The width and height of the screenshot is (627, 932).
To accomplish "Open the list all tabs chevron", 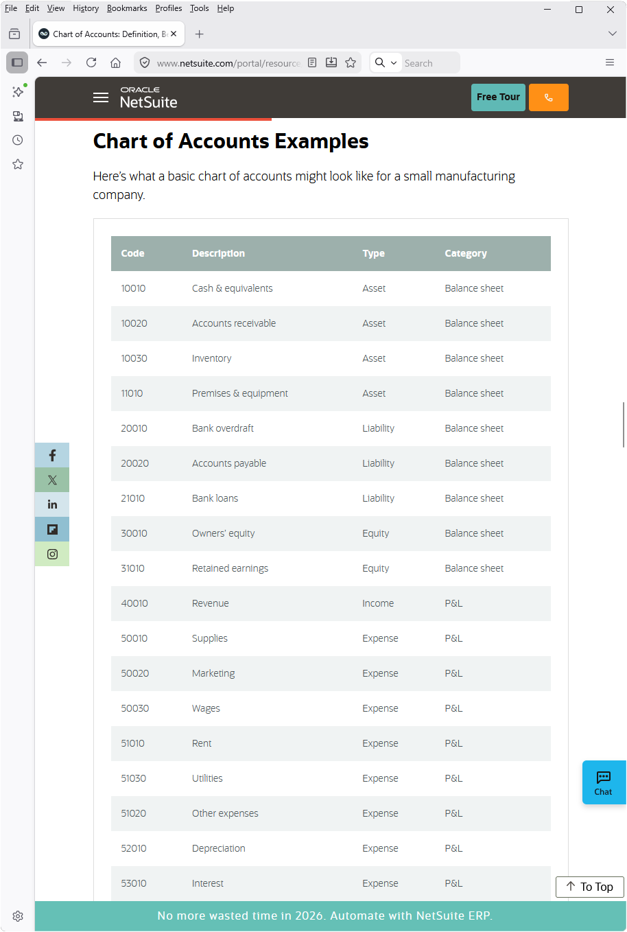I will (x=612, y=34).
